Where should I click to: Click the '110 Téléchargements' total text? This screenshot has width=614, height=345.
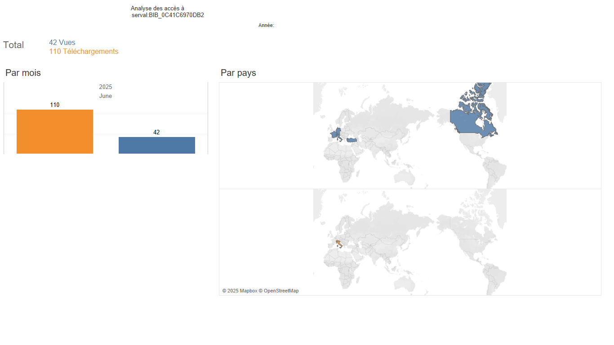click(84, 52)
